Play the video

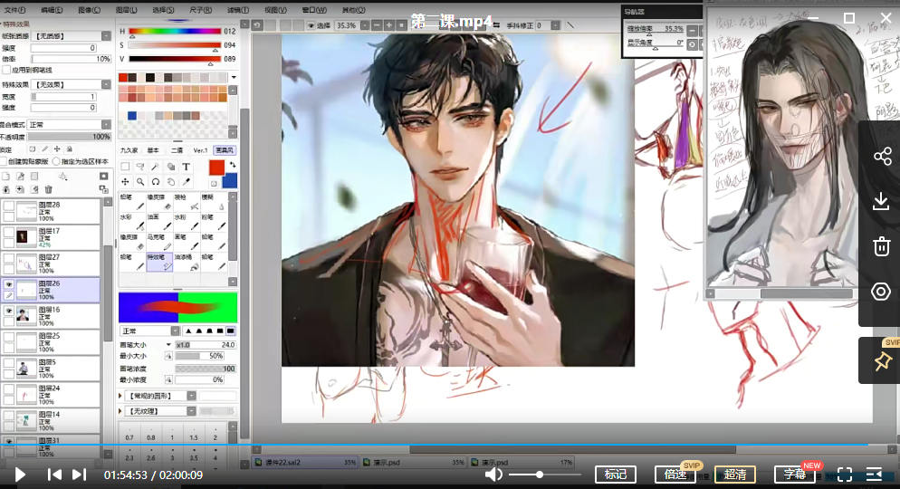pyautogui.click(x=20, y=475)
